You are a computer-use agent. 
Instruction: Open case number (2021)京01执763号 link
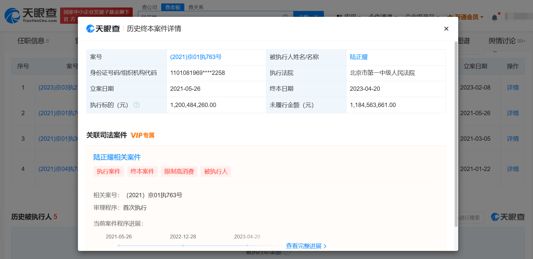pyautogui.click(x=196, y=57)
